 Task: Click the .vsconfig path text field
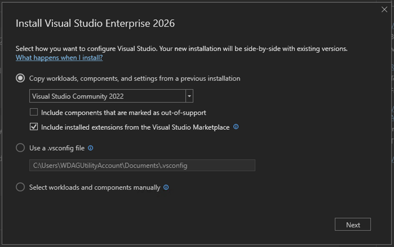pos(142,165)
